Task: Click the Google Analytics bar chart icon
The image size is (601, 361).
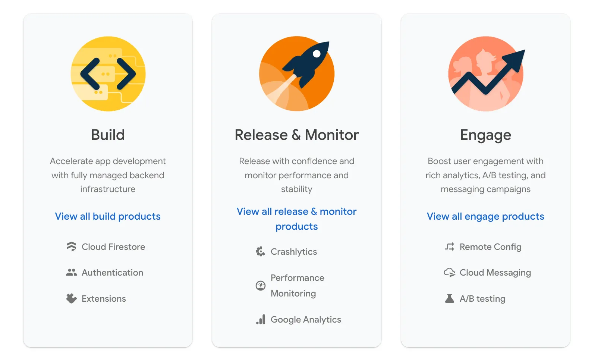Action: [261, 320]
